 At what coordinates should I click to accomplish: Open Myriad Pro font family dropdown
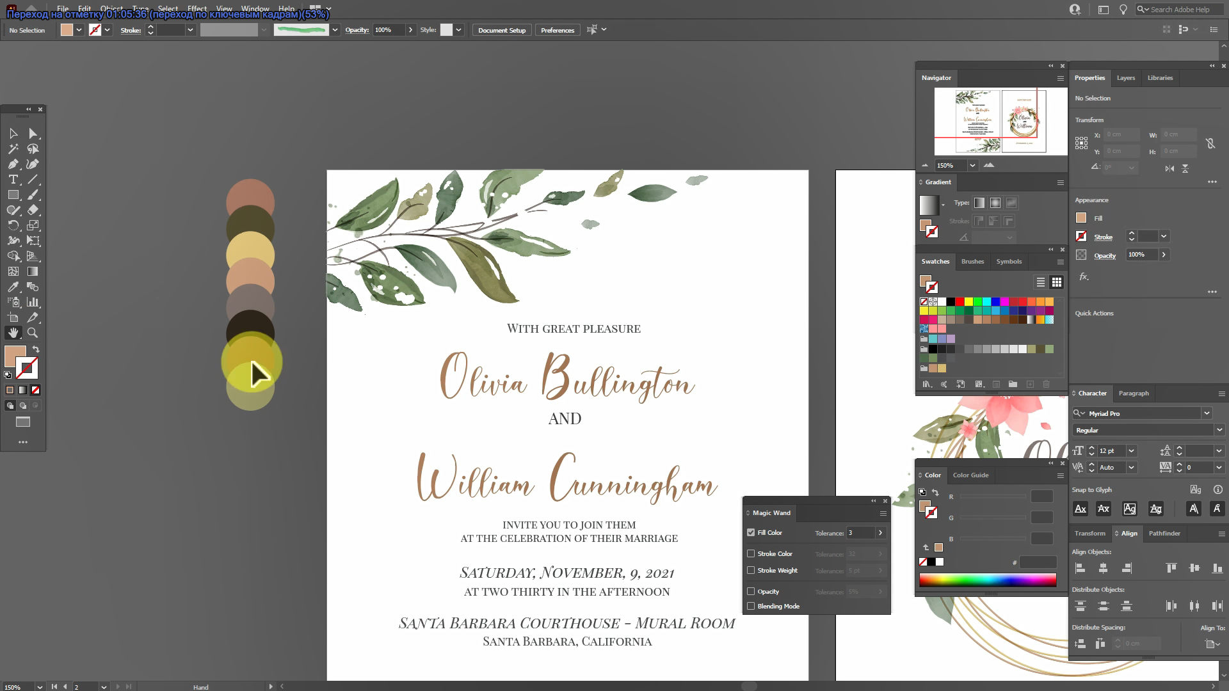1207,413
